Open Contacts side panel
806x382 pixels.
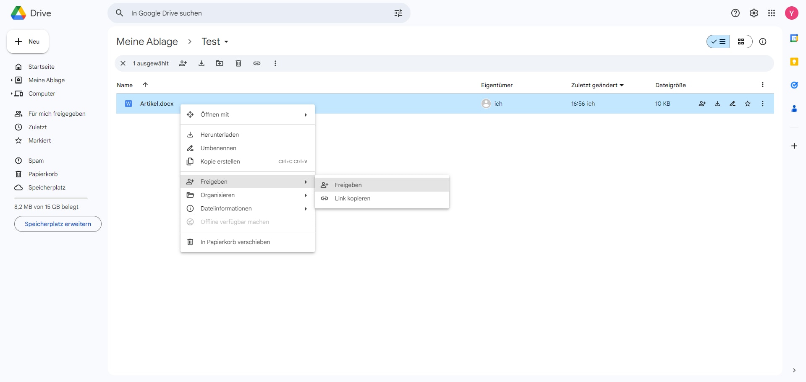(794, 109)
